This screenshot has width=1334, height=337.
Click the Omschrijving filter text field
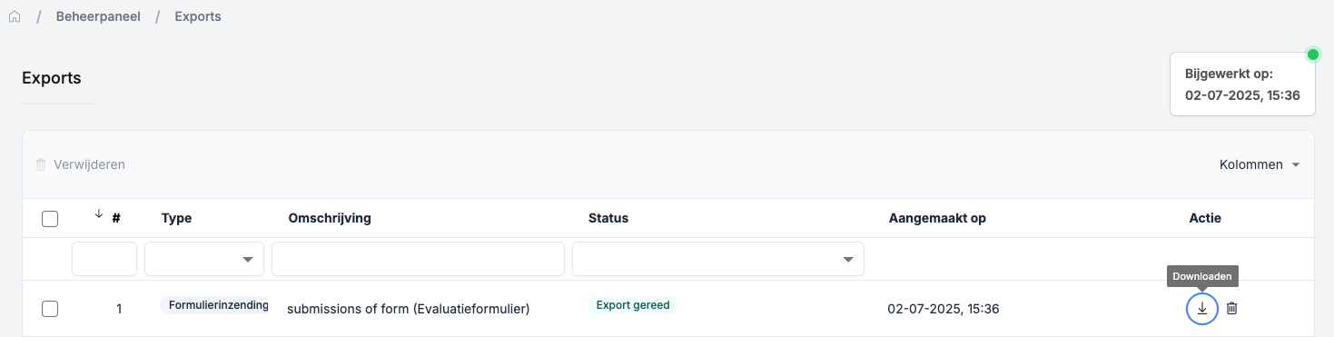coord(418,259)
